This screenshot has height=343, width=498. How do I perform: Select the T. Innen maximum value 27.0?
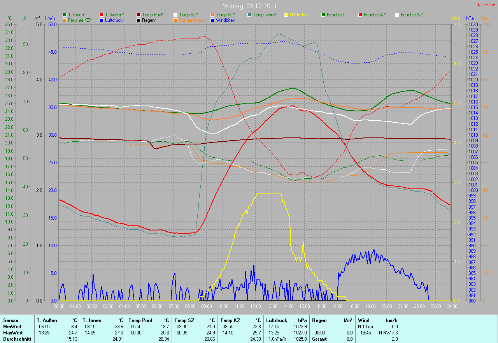118,333
